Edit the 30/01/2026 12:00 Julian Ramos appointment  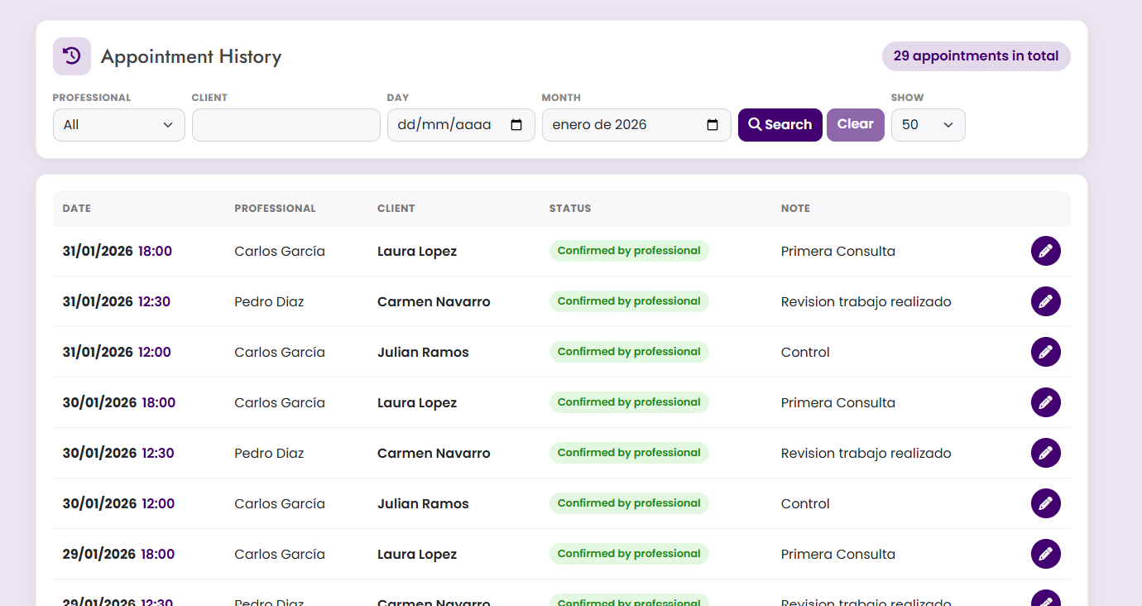[1046, 503]
